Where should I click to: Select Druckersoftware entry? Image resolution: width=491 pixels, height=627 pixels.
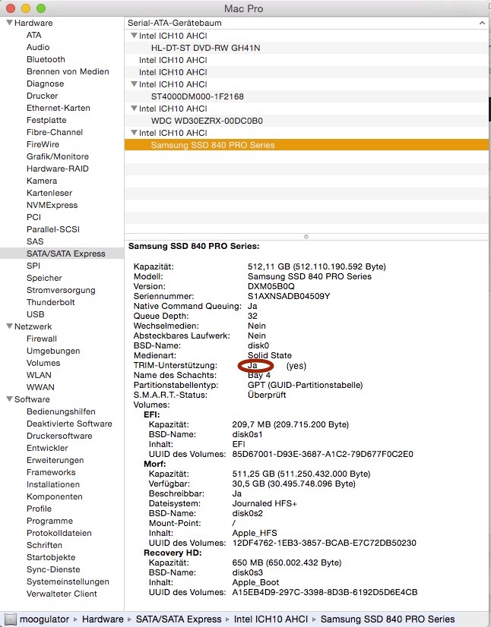click(59, 436)
